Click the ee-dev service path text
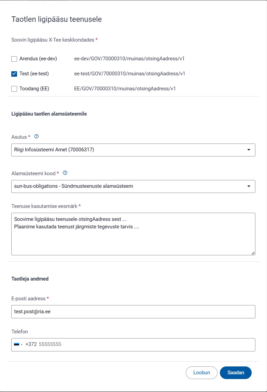Viewport: 267px width, 392px height. click(x=129, y=59)
